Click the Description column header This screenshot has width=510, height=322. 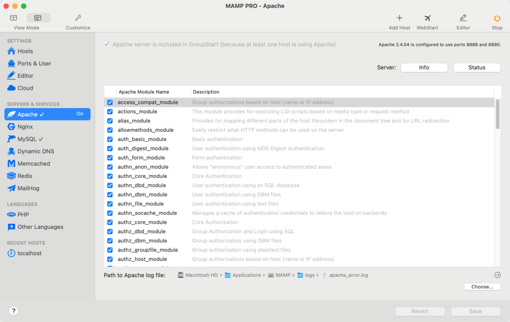[x=206, y=92]
